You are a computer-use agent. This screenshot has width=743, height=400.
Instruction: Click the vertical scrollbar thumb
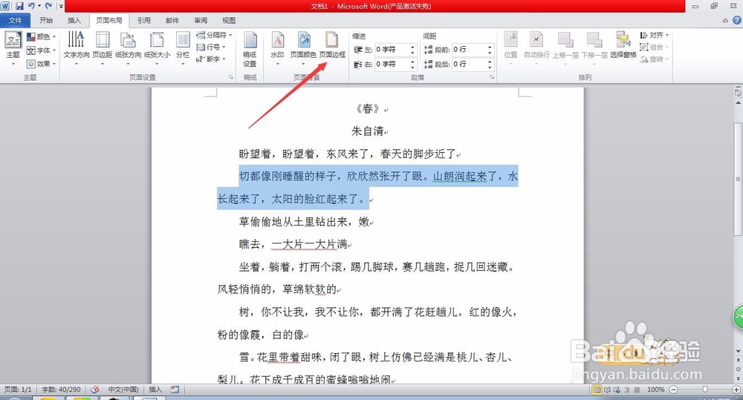click(738, 178)
